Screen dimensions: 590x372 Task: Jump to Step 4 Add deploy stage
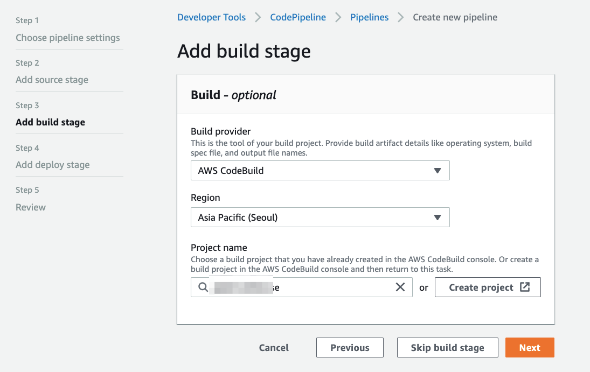[x=53, y=165]
